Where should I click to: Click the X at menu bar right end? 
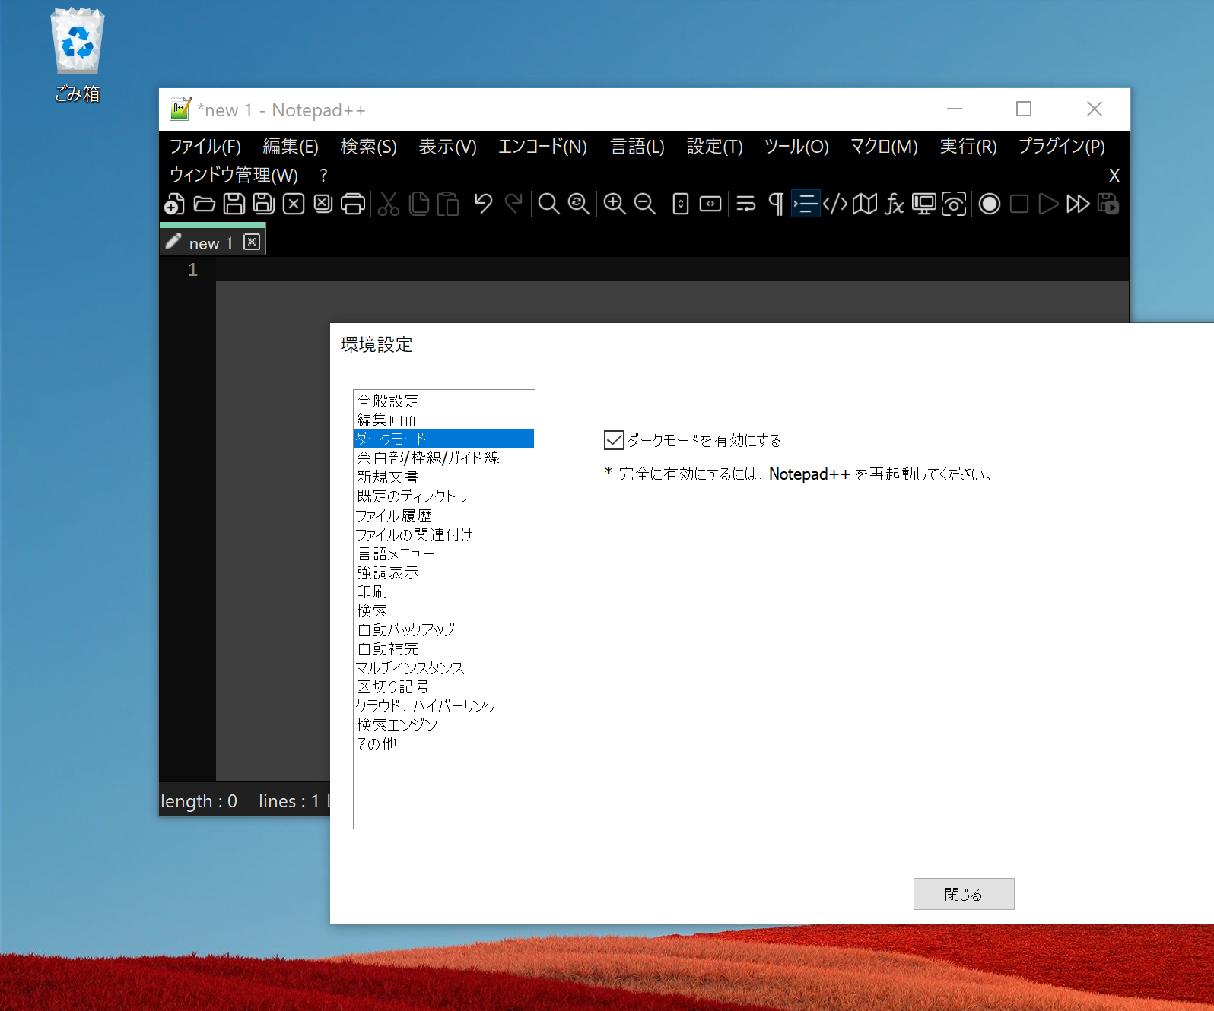click(x=1114, y=175)
